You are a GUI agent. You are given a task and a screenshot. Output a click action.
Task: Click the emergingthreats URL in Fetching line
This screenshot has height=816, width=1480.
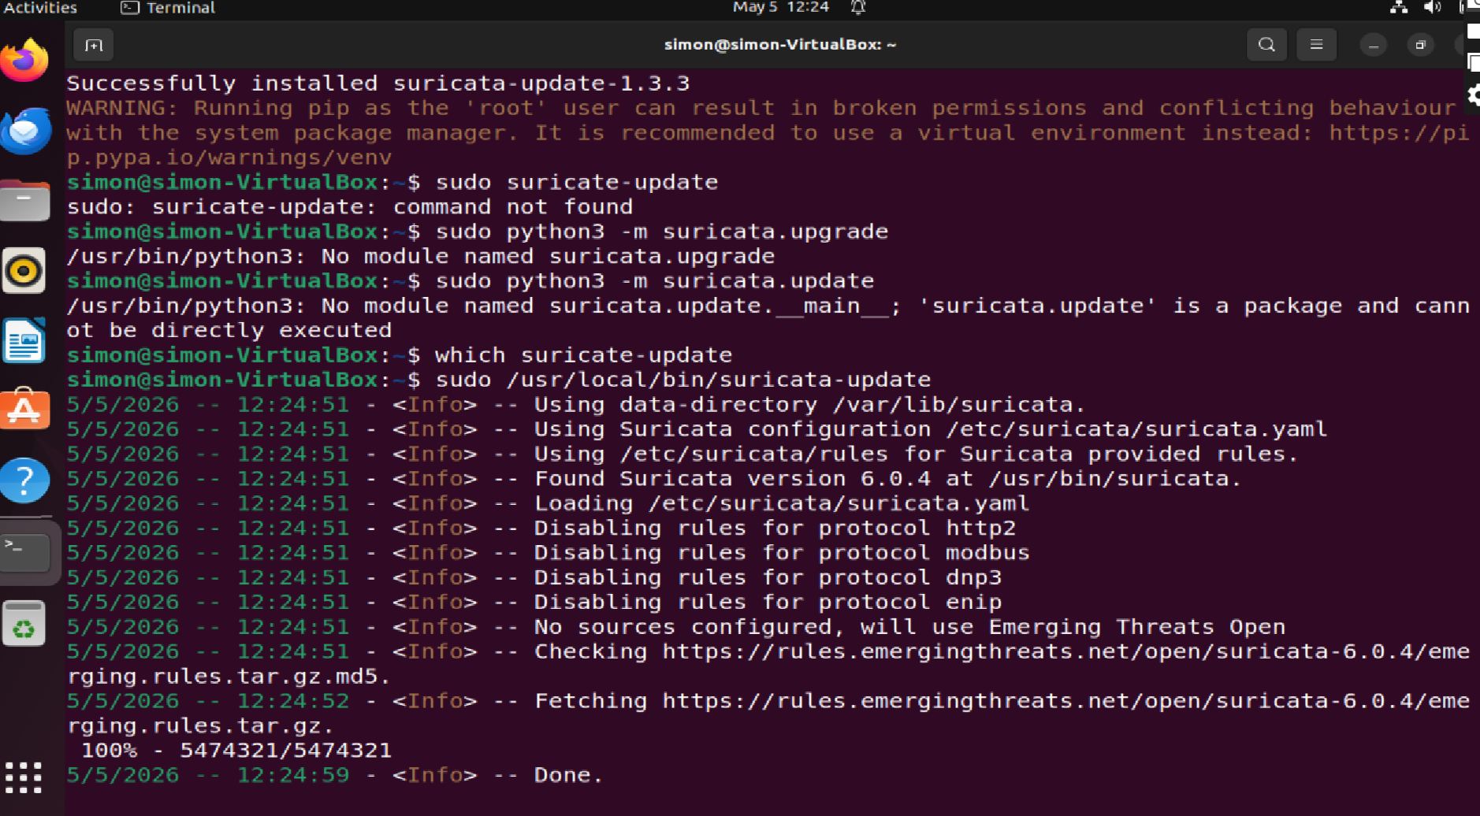[1065, 702]
